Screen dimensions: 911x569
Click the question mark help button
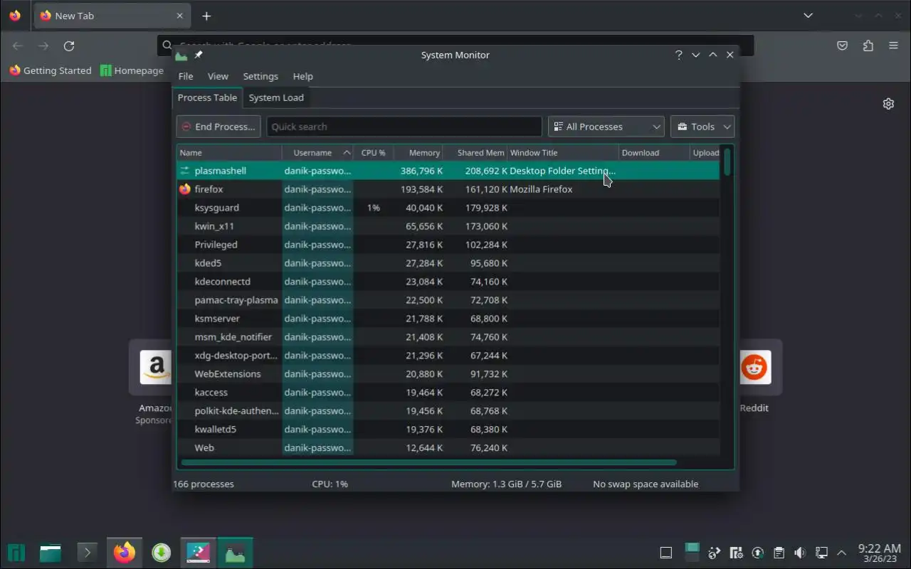[x=678, y=55]
